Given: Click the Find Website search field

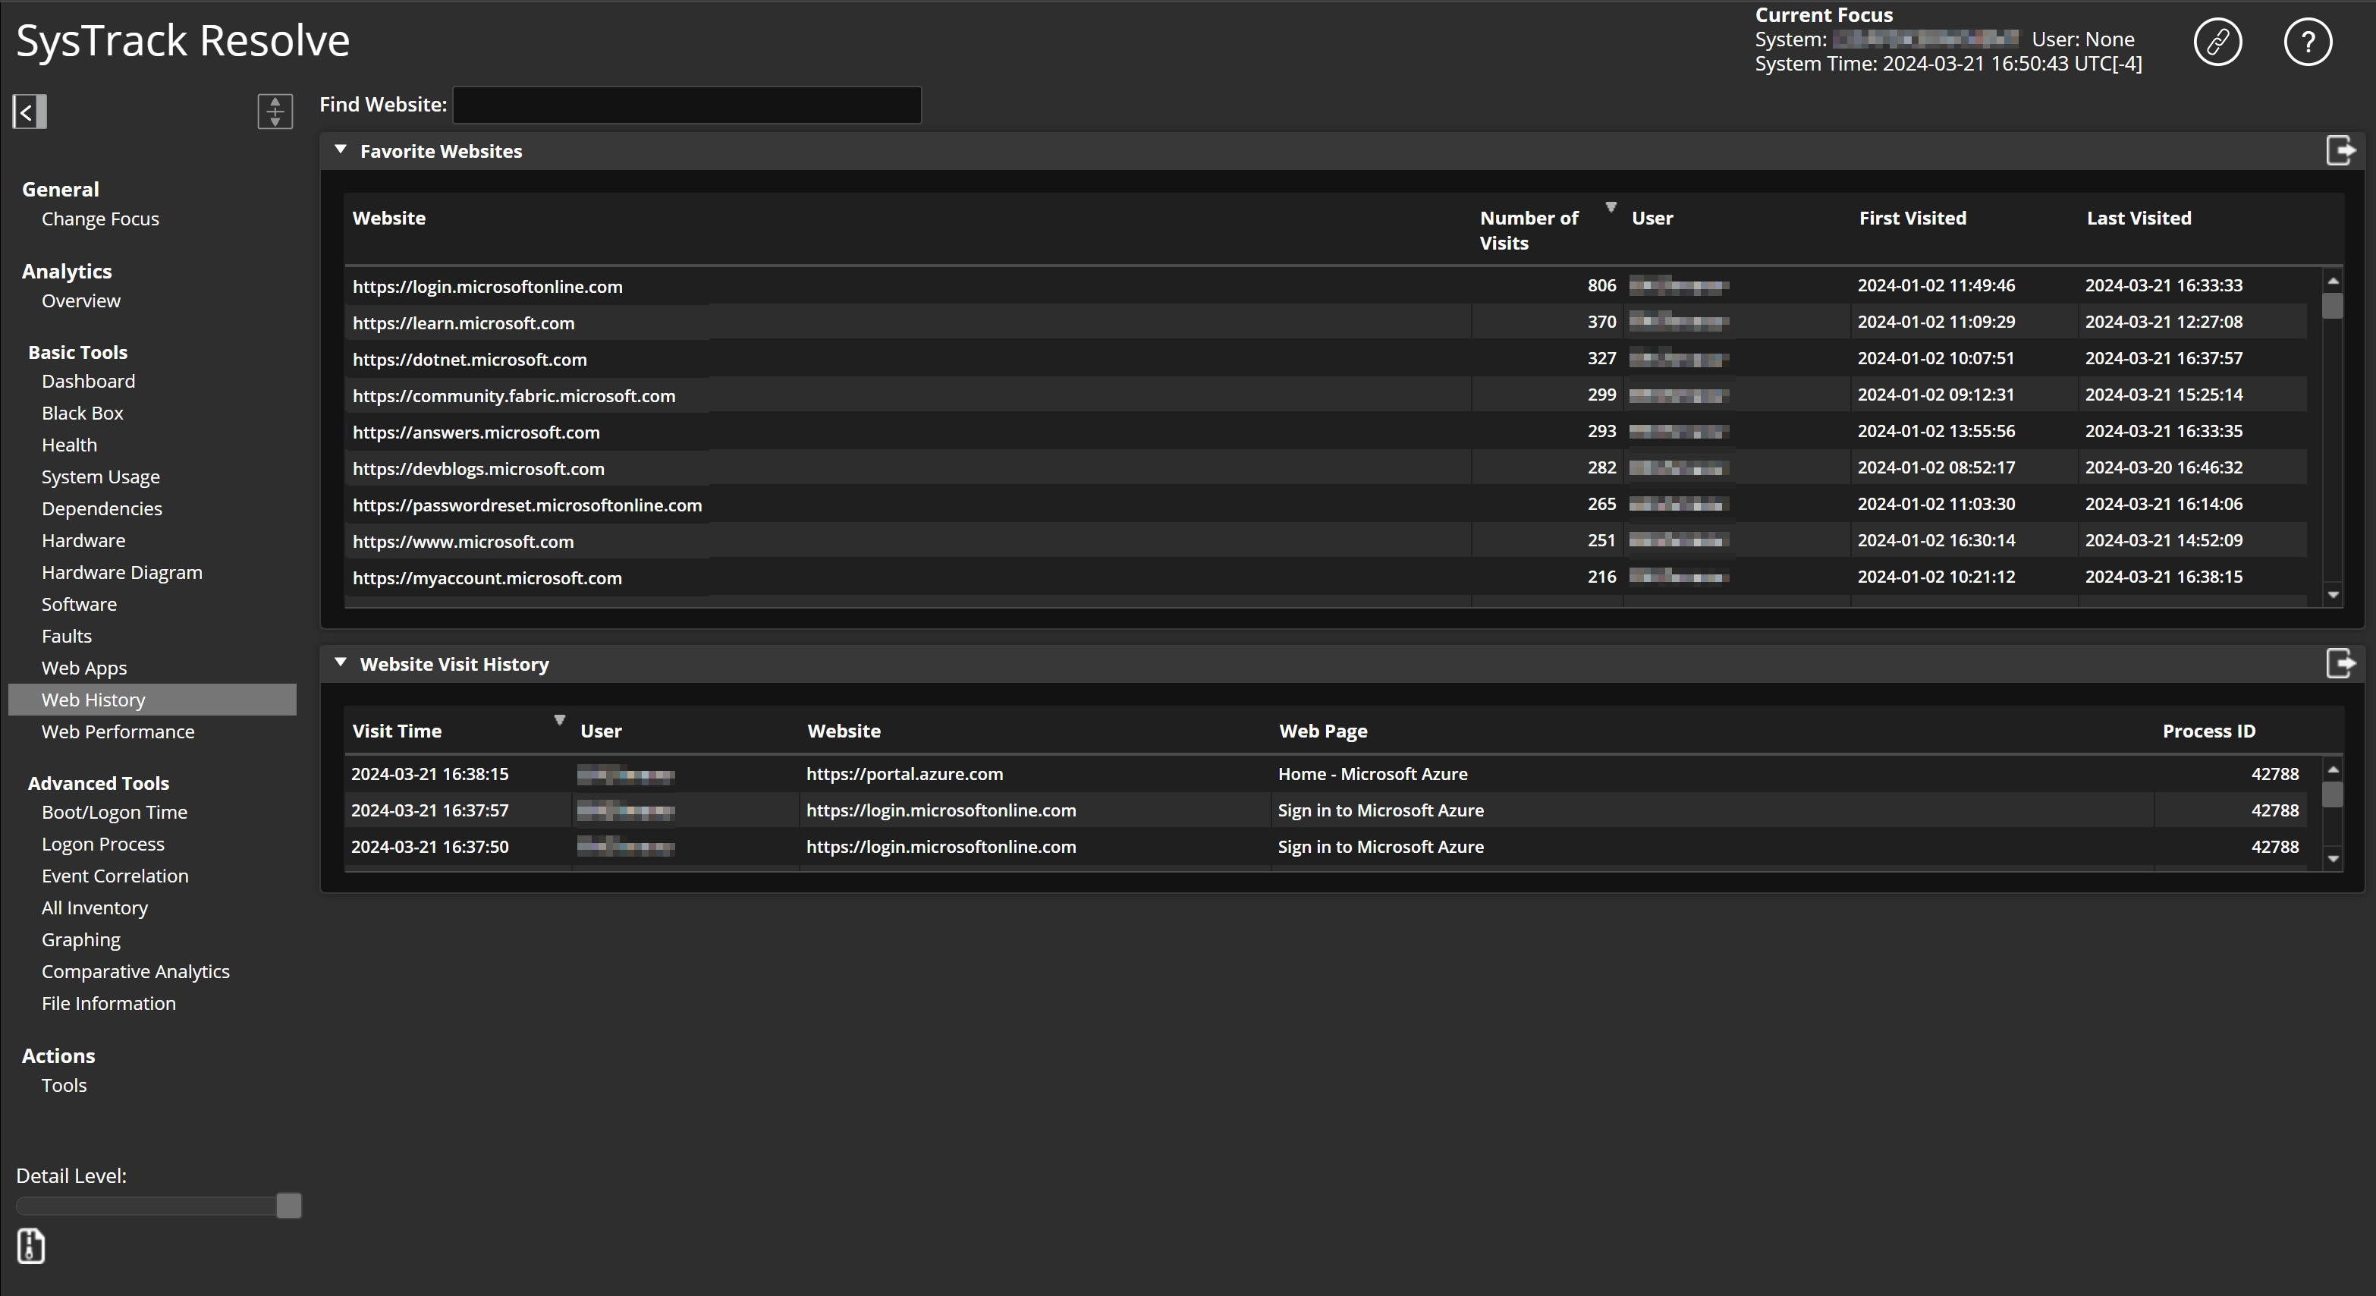Looking at the screenshot, I should click(687, 105).
